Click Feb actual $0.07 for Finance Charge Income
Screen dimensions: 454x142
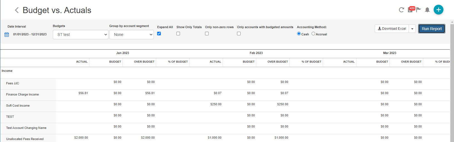click(x=218, y=93)
